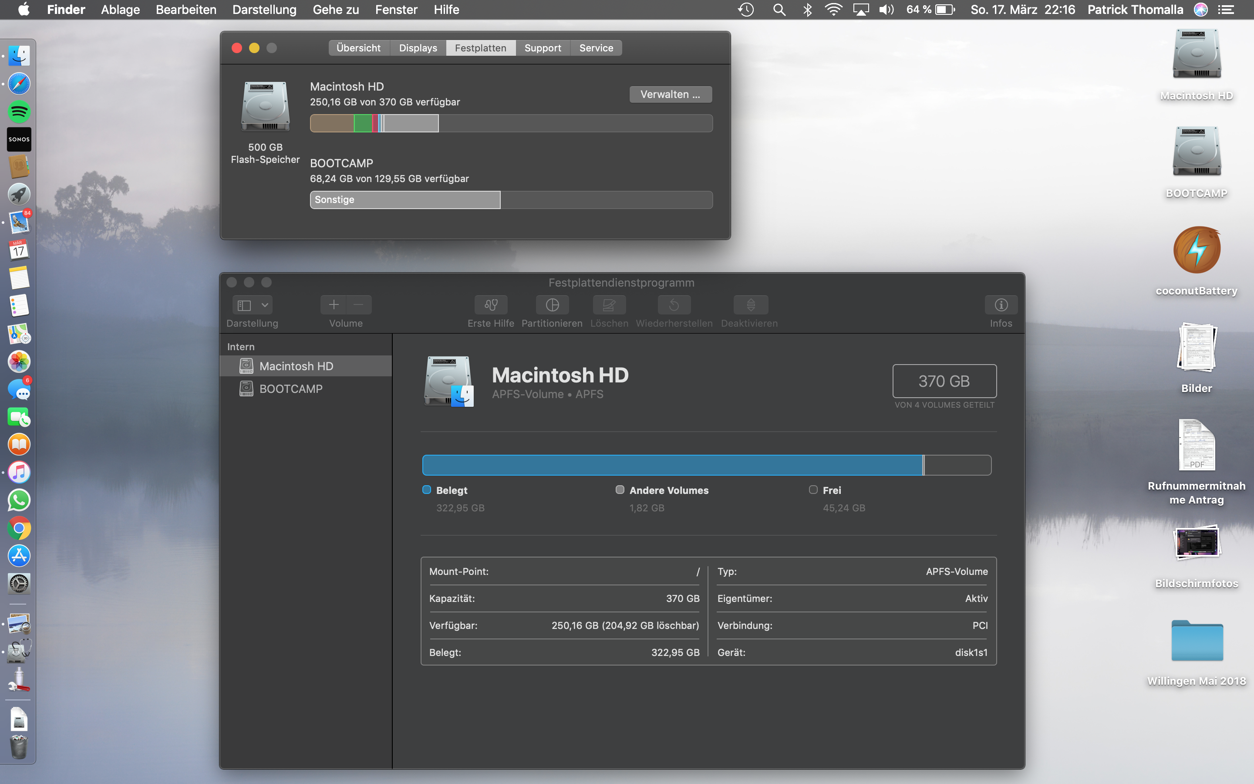Click the Time Machine menu bar icon
The image size is (1254, 784).
pyautogui.click(x=746, y=9)
